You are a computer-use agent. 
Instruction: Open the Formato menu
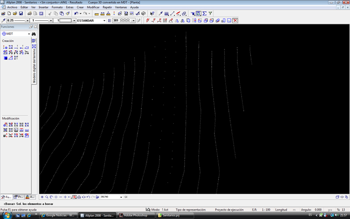click(57, 7)
